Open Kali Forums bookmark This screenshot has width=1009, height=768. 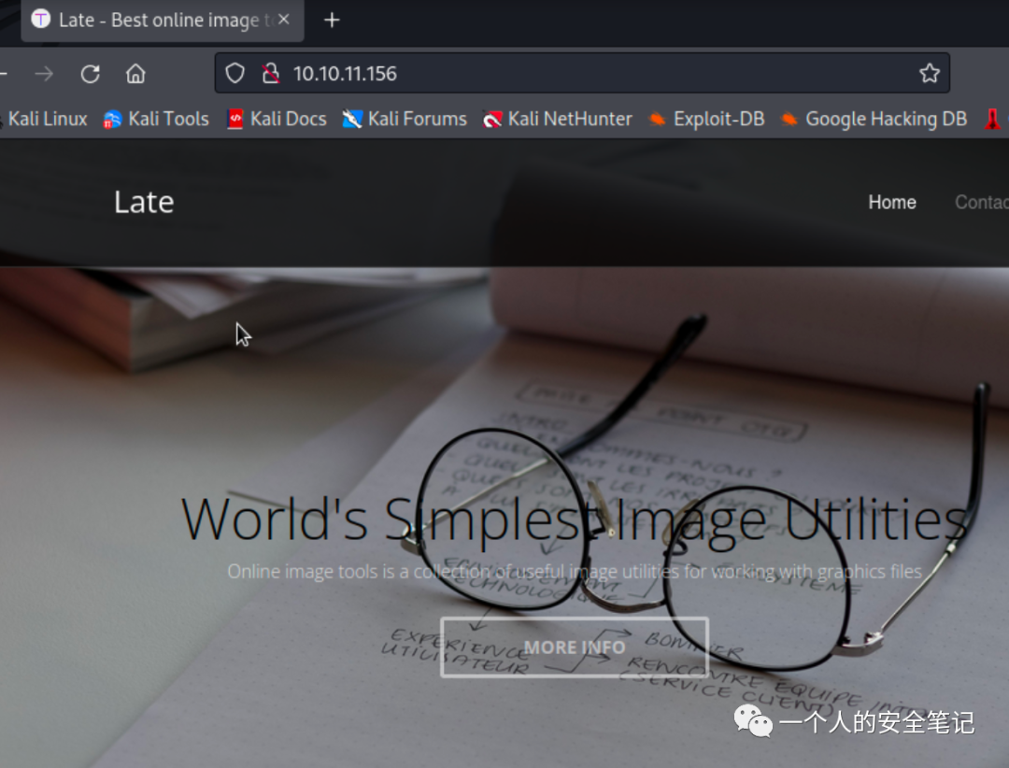[405, 119]
